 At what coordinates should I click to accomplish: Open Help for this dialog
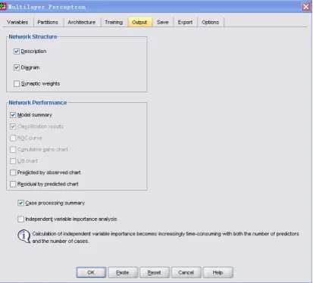coord(218,272)
